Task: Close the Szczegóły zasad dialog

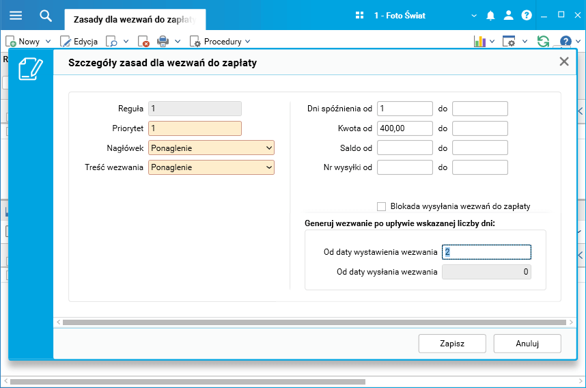Action: [564, 61]
